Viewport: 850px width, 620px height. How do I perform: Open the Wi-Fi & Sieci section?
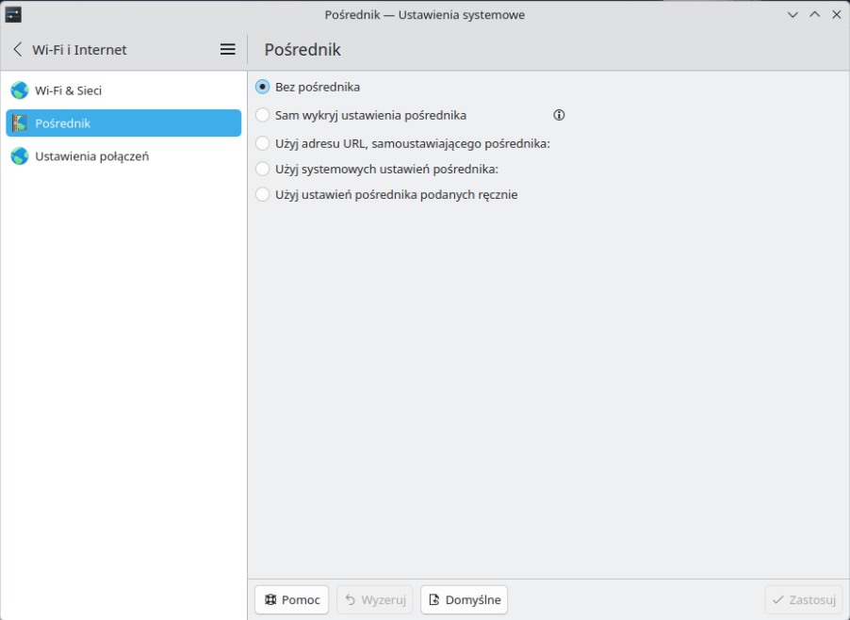(x=69, y=90)
